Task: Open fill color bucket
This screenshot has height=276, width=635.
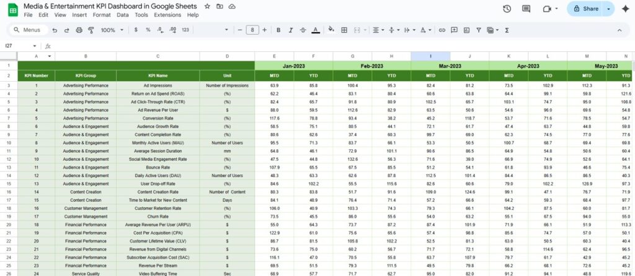Action: (331, 30)
